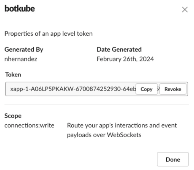This screenshot has height=170, width=194.
Task: Click the 'payloads over WebSockets' text line
Action: pos(104,135)
